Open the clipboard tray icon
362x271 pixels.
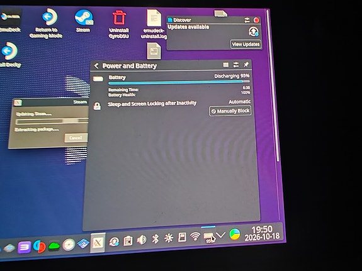[128, 241]
